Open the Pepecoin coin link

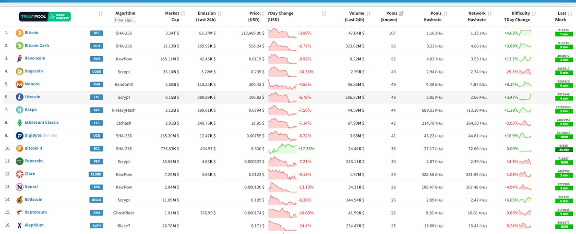(x=34, y=161)
